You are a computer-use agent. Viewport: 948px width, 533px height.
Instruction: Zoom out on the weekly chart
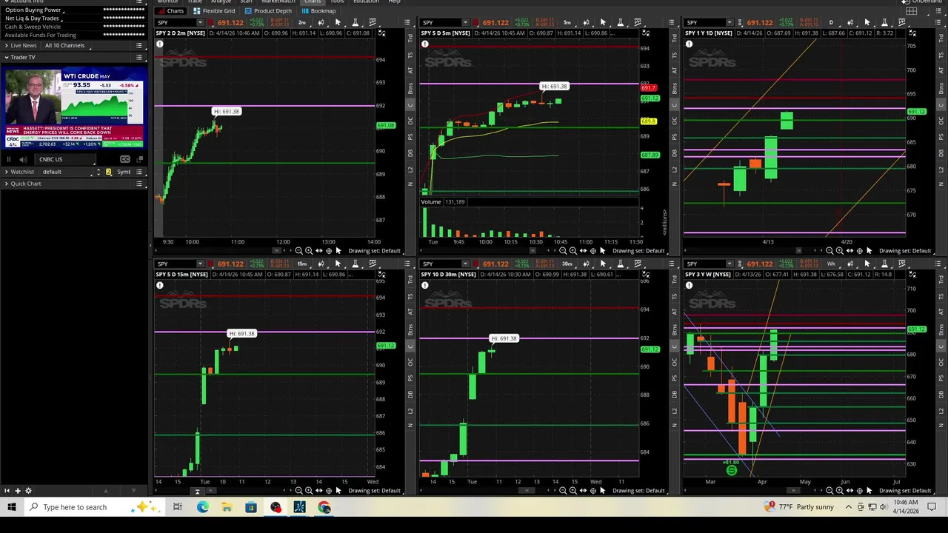[x=829, y=490]
